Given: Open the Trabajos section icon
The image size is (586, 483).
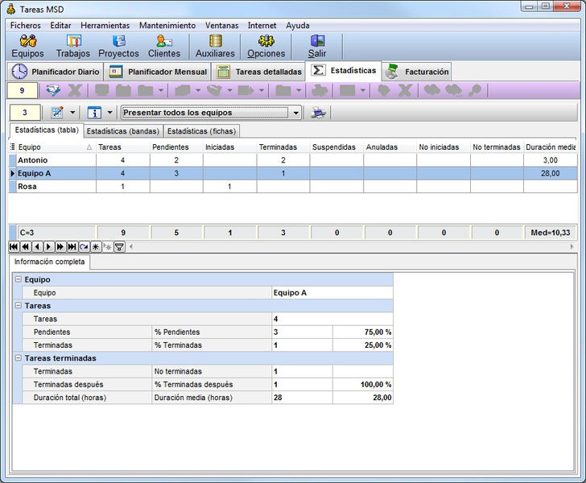Looking at the screenshot, I should [73, 47].
